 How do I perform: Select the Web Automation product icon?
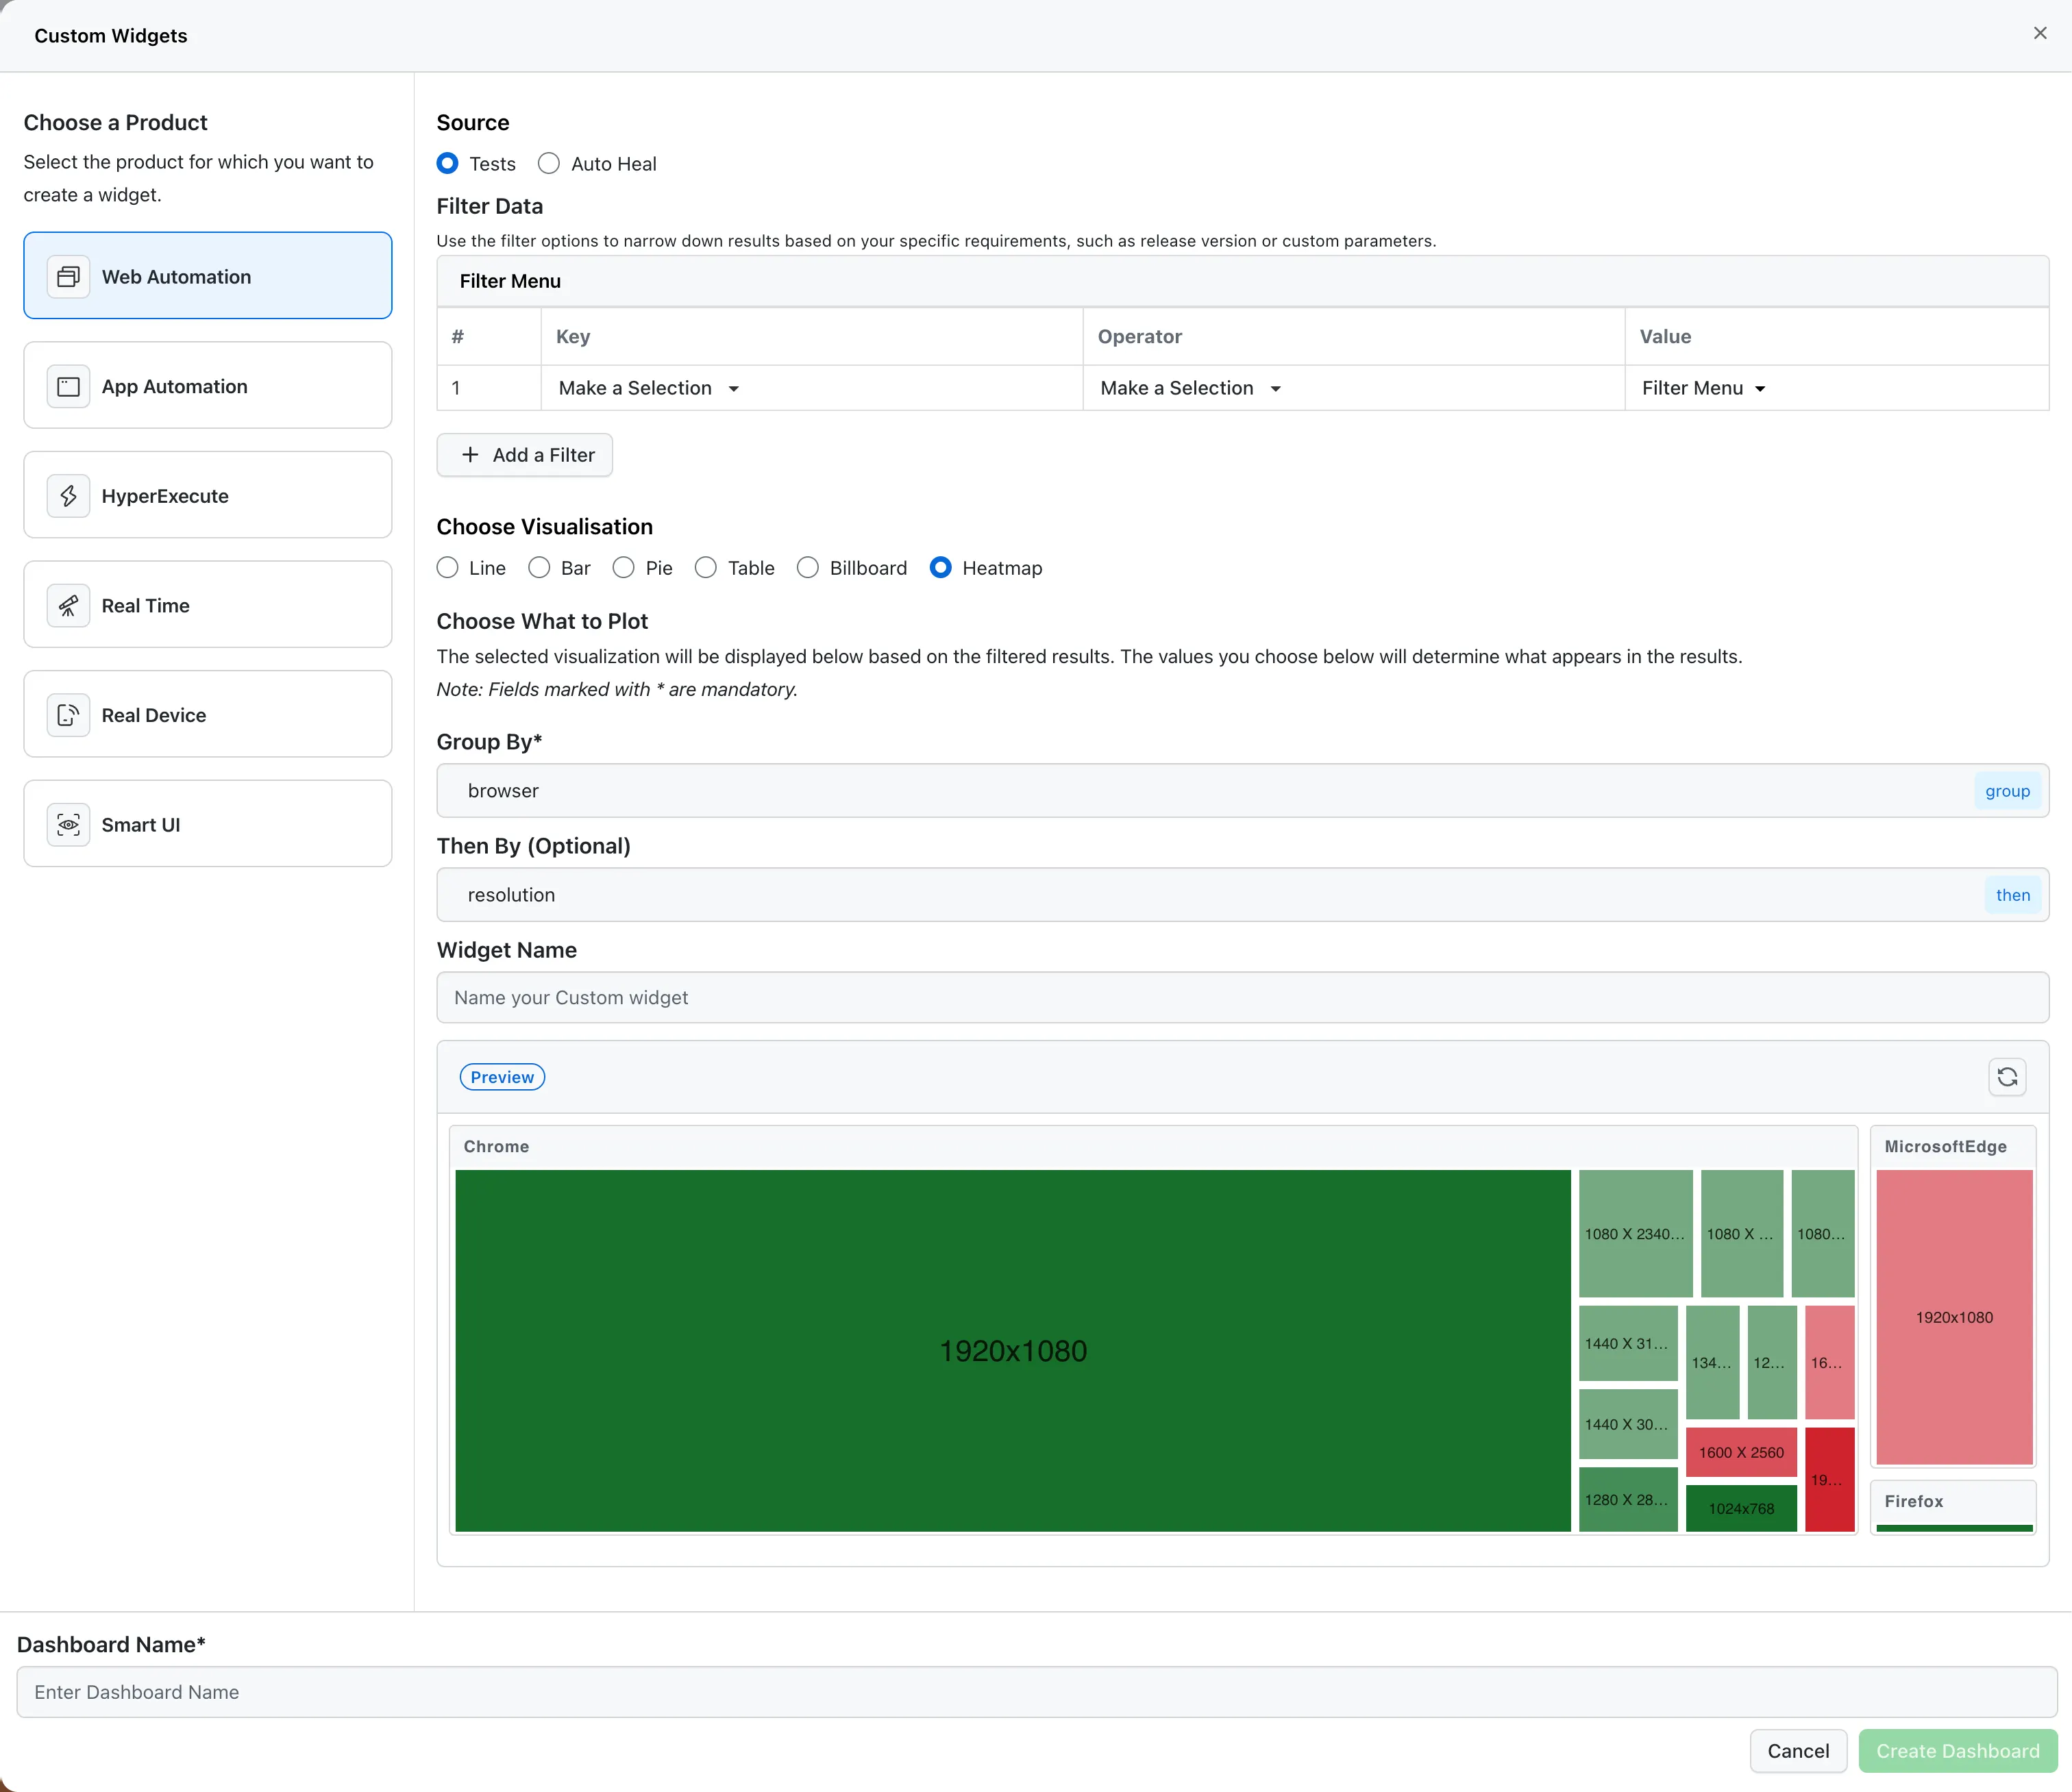click(67, 276)
